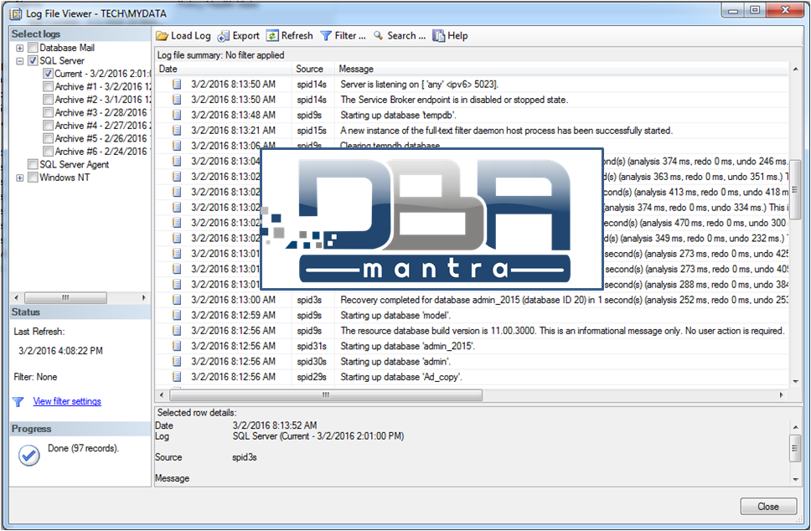Expand the Windows NT tree node
Screen dimensions: 811x531
(19, 178)
